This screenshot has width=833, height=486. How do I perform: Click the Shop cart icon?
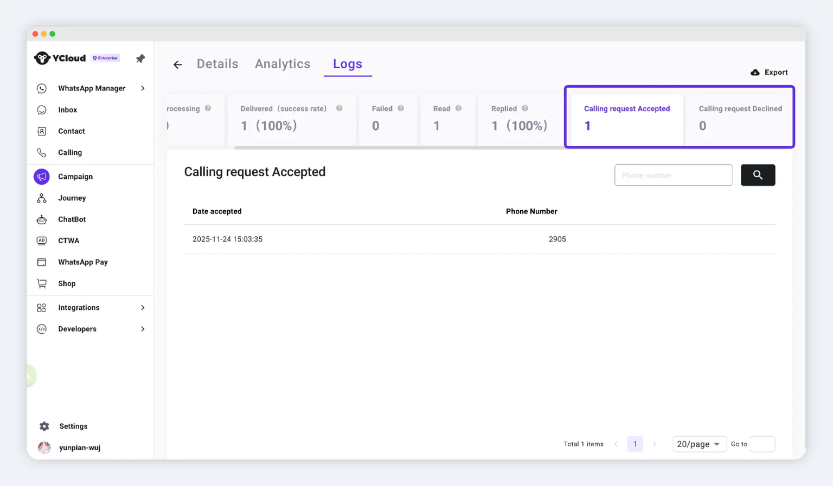coord(42,283)
